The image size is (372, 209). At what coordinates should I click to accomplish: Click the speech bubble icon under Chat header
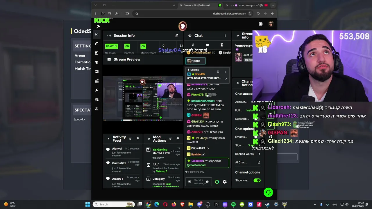coord(208,45)
